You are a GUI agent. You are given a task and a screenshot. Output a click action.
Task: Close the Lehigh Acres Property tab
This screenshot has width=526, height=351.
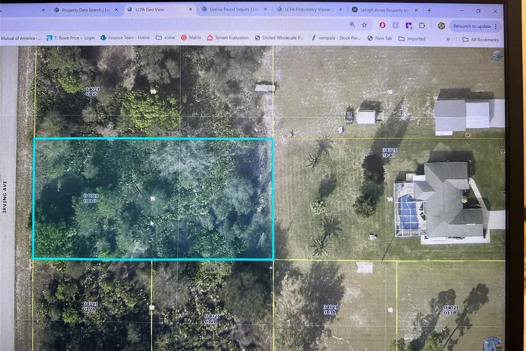click(x=416, y=10)
